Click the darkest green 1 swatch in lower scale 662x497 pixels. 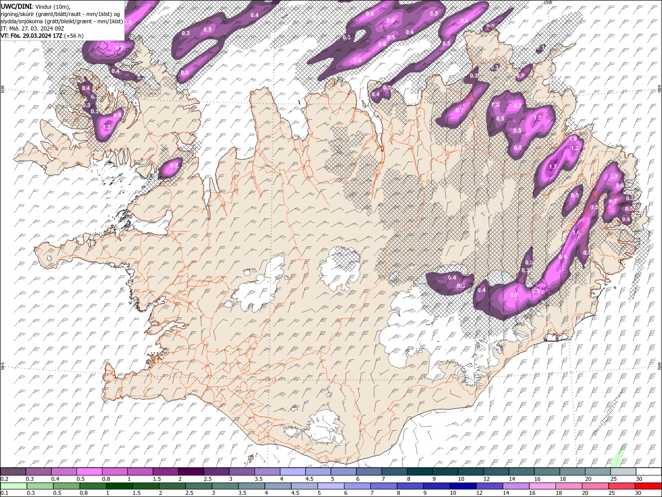119,486
